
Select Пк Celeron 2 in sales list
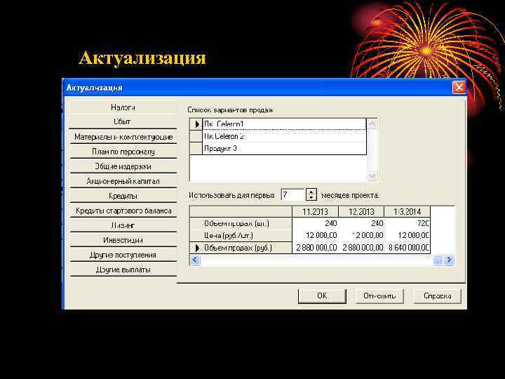pos(284,136)
